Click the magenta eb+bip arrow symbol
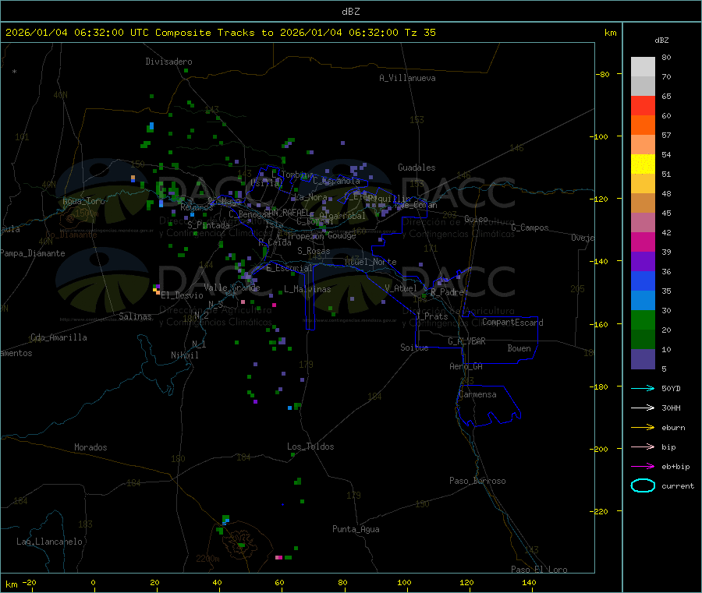The image size is (702, 593). coord(642,466)
